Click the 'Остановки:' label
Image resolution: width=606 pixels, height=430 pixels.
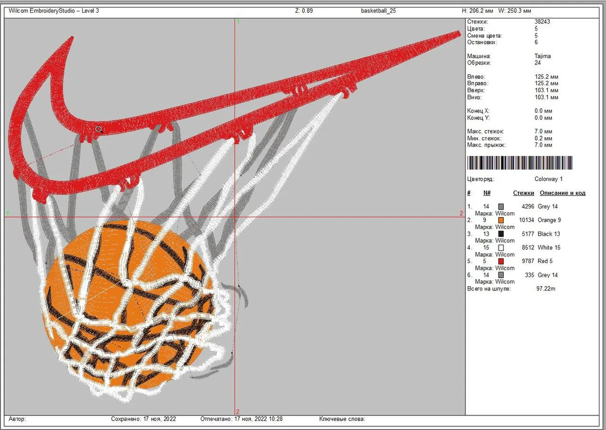point(482,42)
